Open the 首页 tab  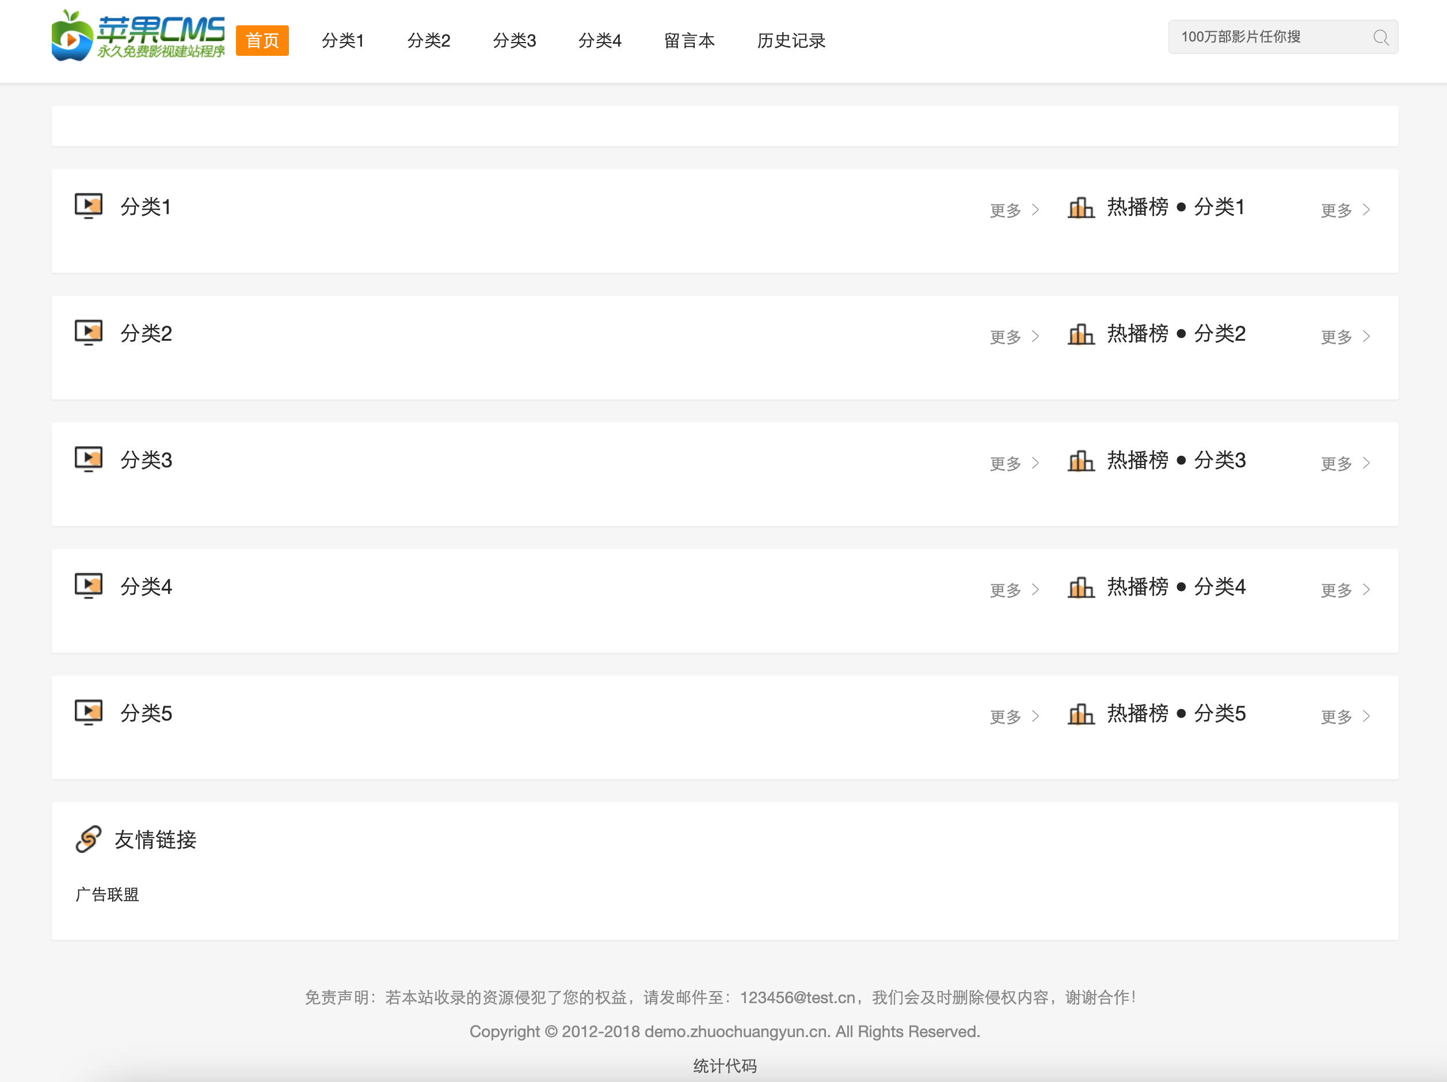point(262,40)
